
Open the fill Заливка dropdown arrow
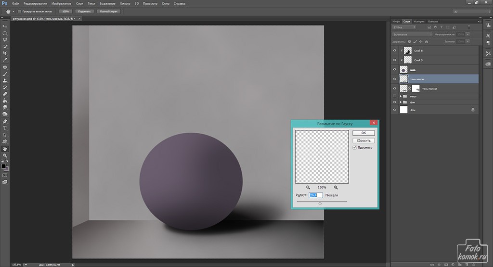(x=468, y=41)
